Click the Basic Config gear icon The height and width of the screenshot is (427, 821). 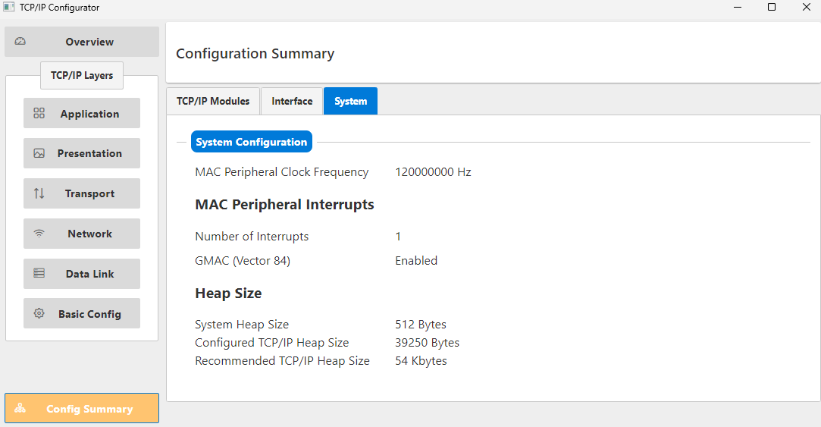(39, 314)
